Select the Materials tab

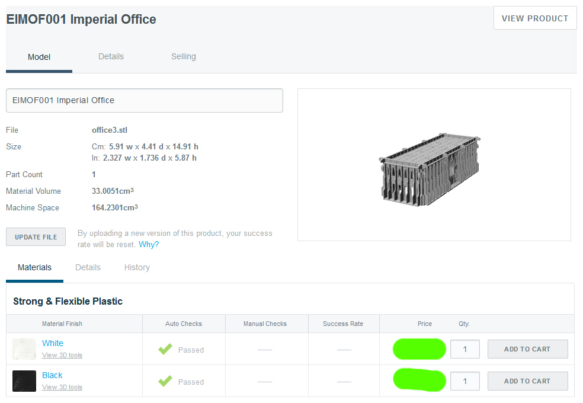pyautogui.click(x=34, y=268)
